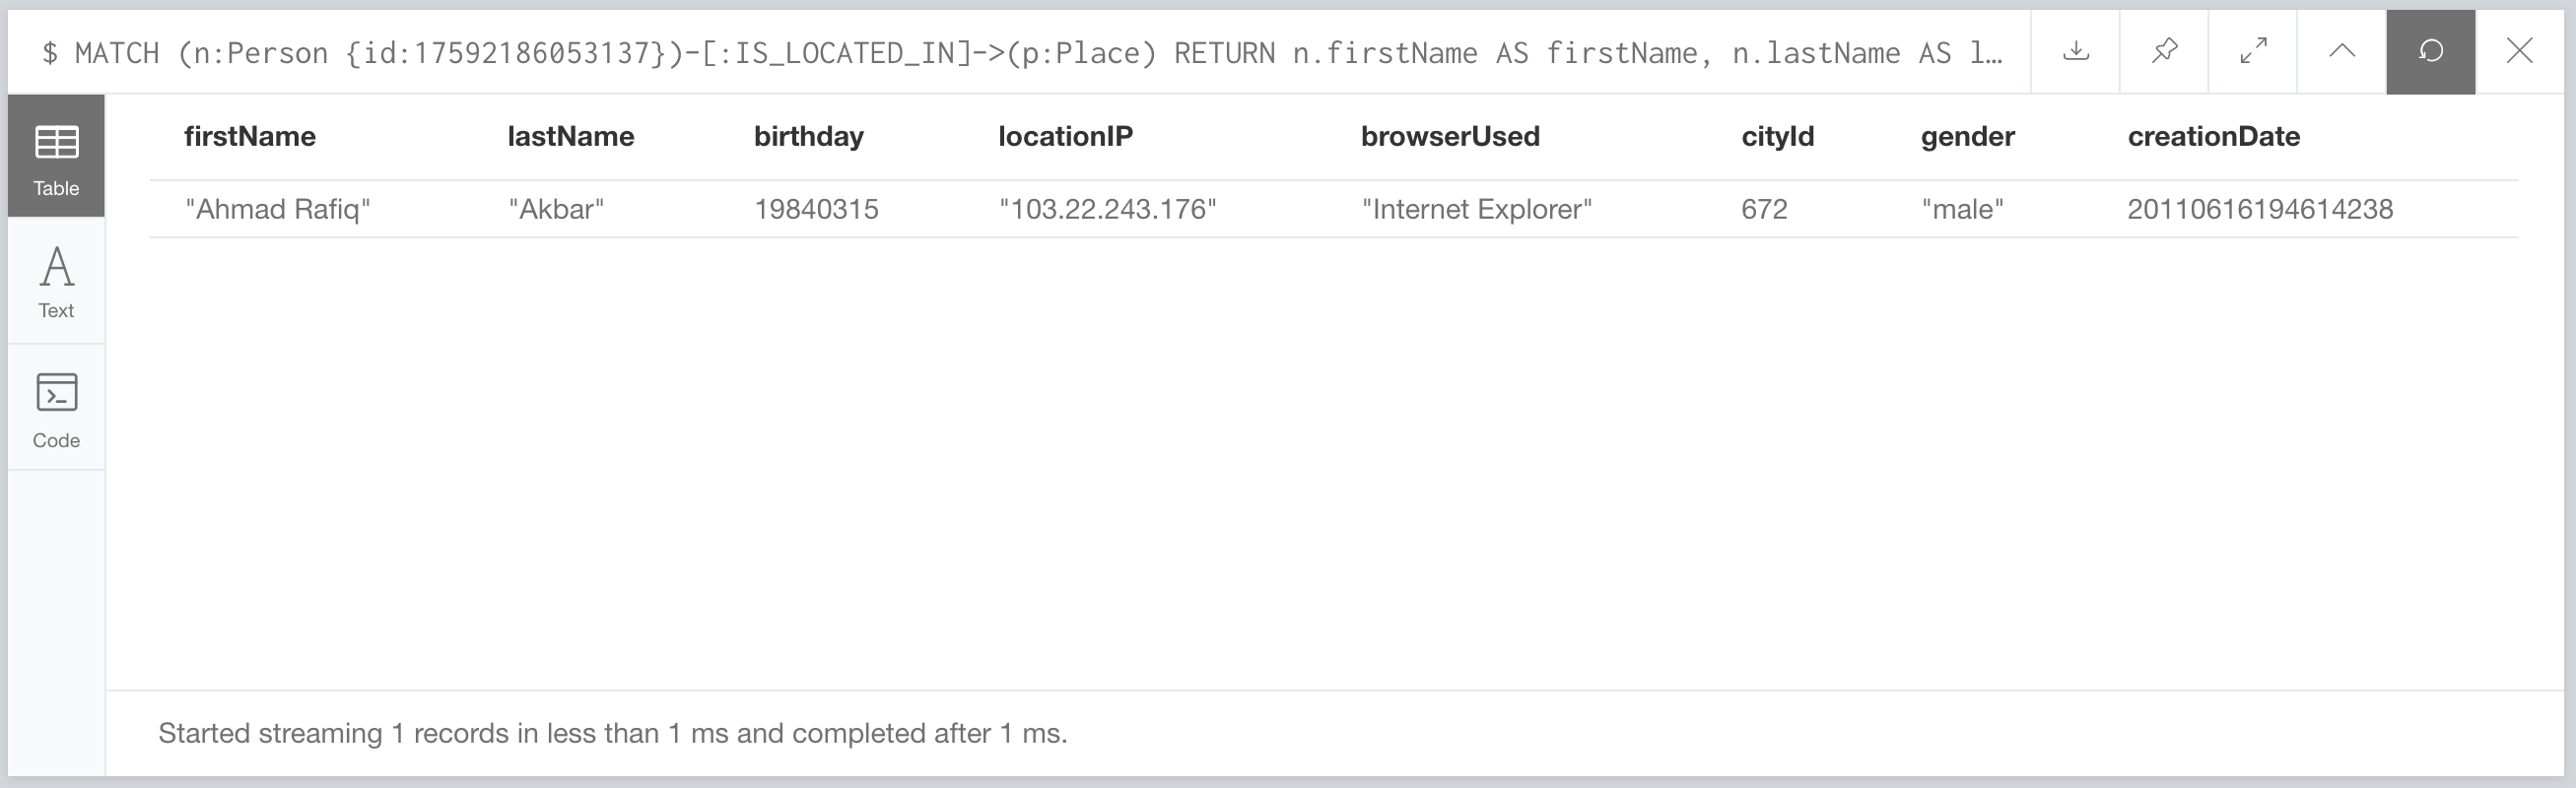Expand frame to fullscreen

coord(2253,51)
